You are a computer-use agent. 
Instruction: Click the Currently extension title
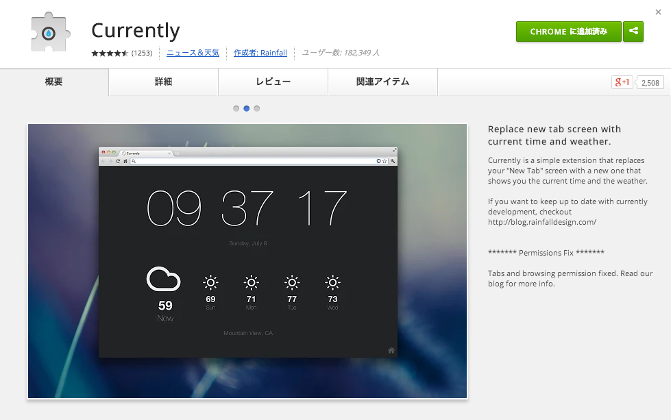click(x=136, y=30)
